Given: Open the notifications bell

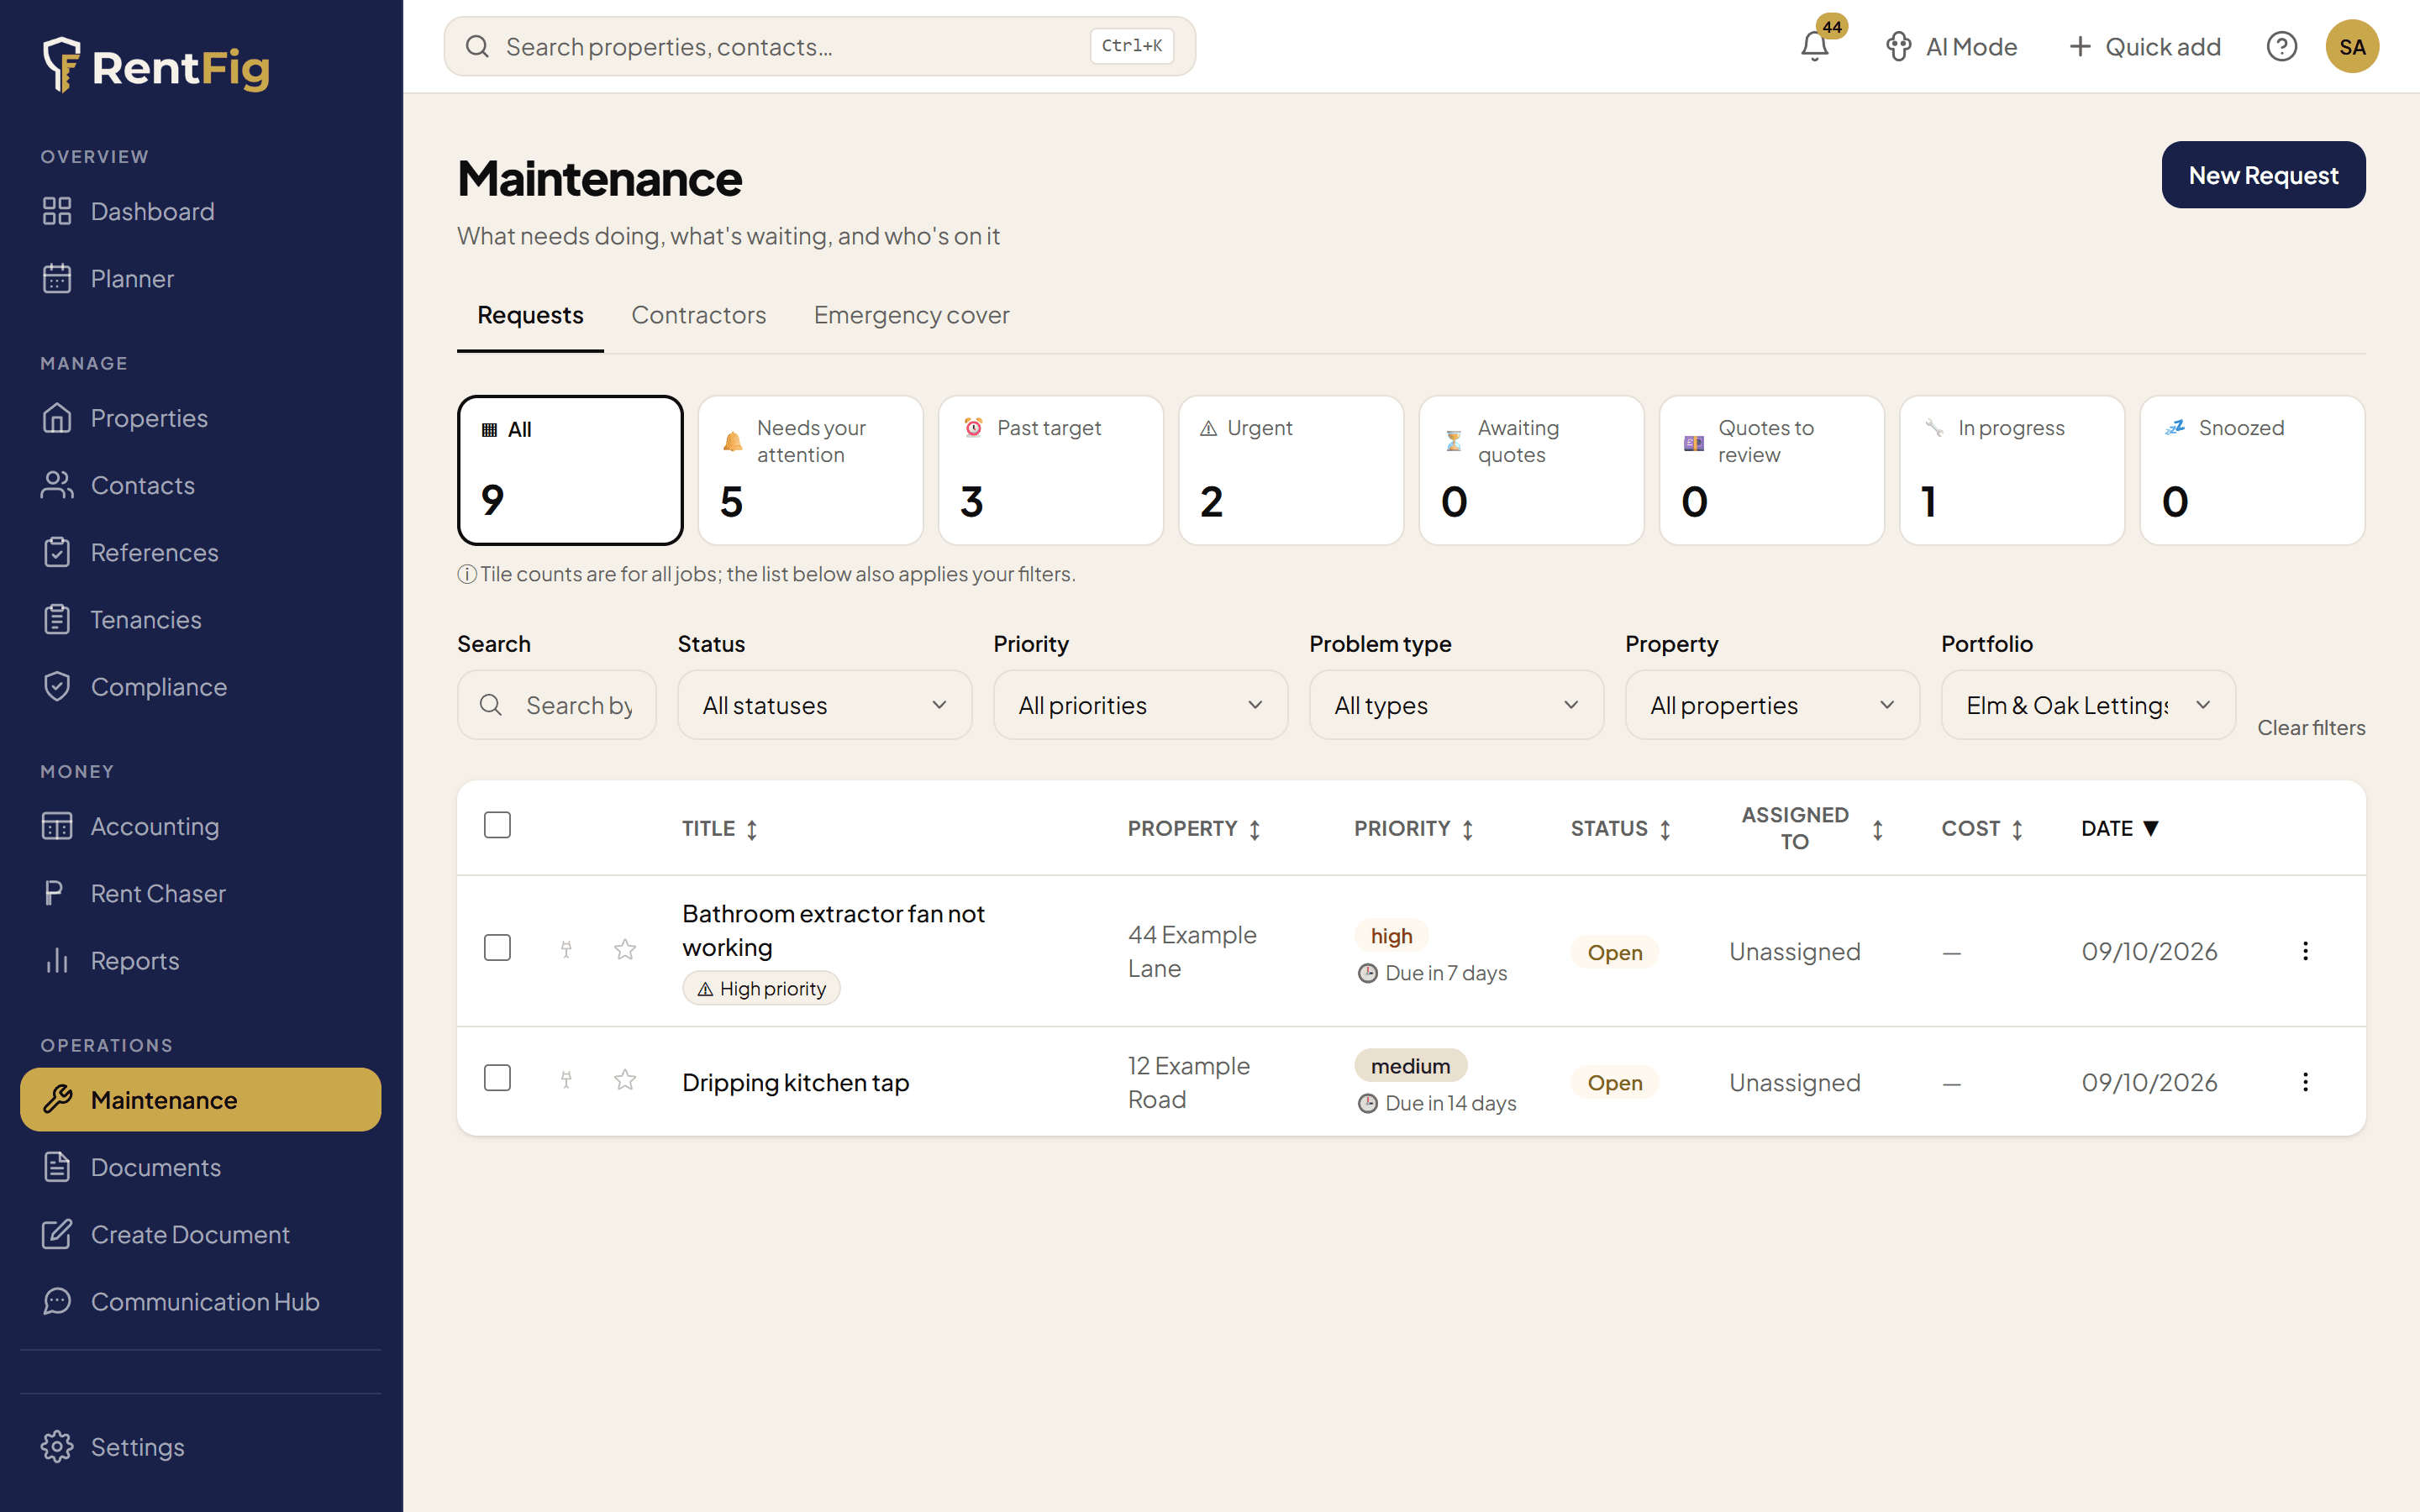Looking at the screenshot, I should click(x=1814, y=46).
